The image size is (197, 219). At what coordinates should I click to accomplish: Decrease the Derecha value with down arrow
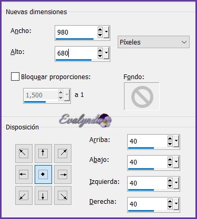pyautogui.click(x=170, y=207)
